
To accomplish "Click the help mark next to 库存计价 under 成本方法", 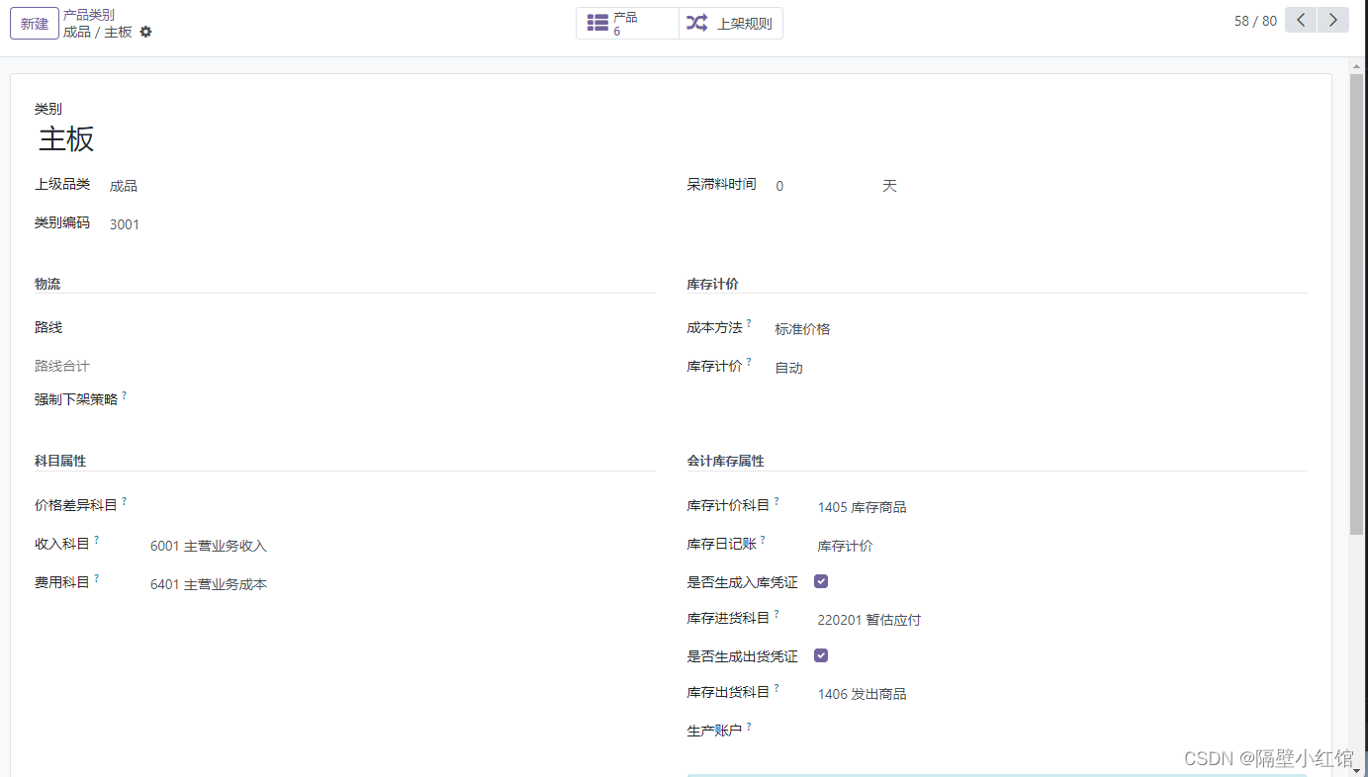I will pos(749,362).
